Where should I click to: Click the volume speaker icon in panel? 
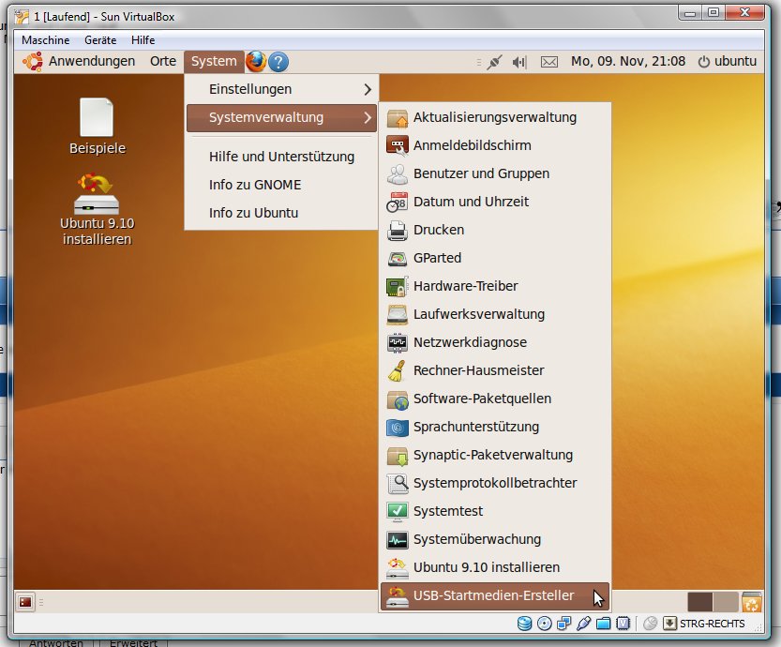pyautogui.click(x=519, y=62)
